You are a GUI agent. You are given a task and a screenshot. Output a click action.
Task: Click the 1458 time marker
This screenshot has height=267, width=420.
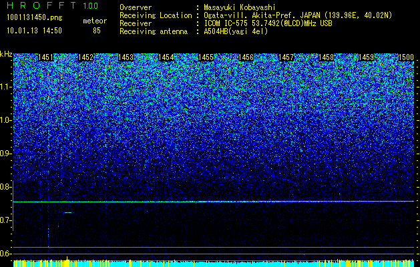tap(326, 57)
